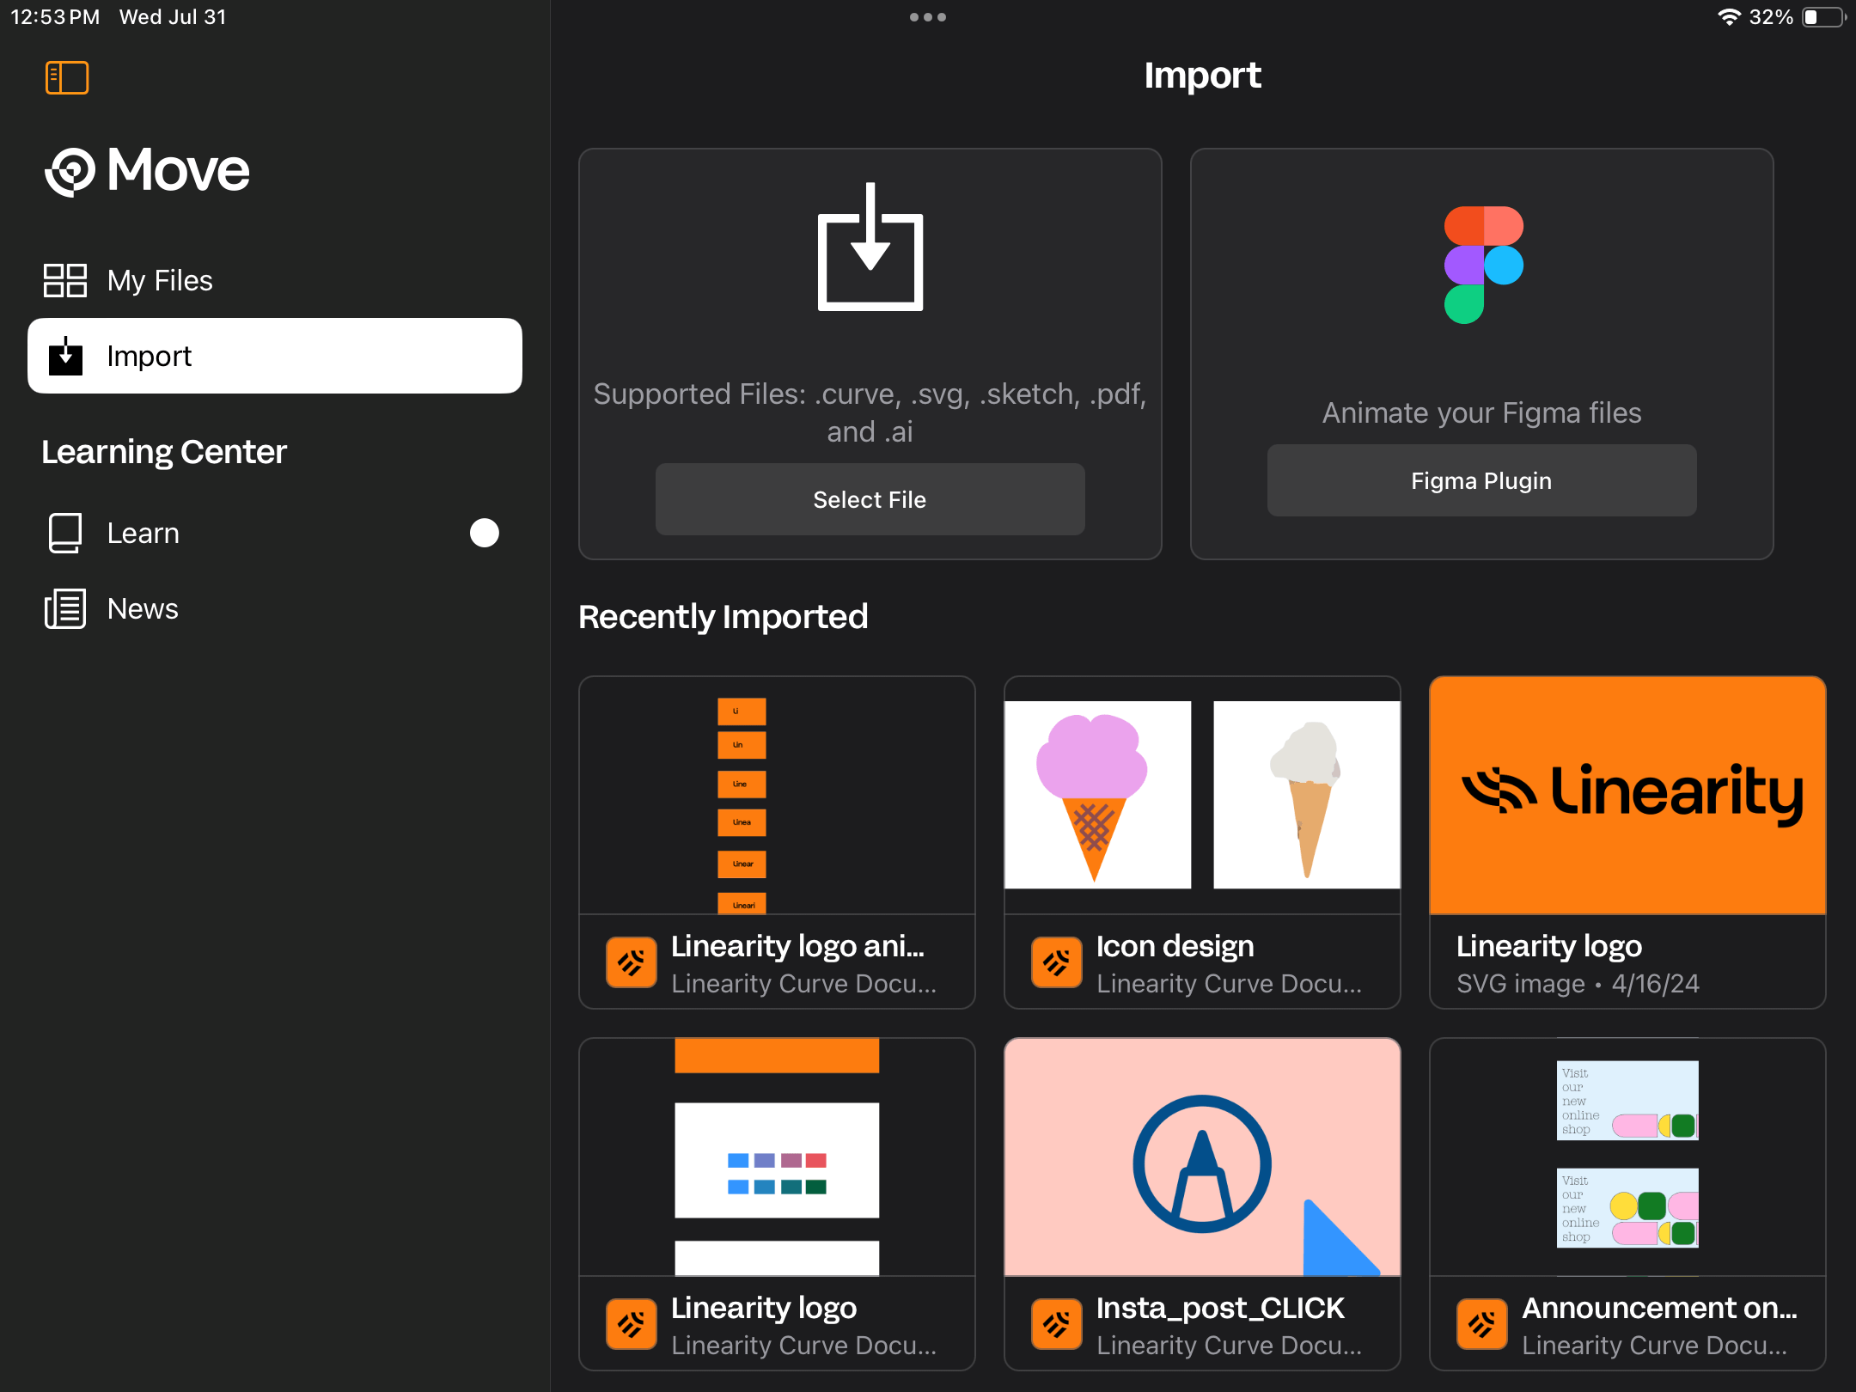Click Curve icon beside second Linearity logo

click(632, 1325)
